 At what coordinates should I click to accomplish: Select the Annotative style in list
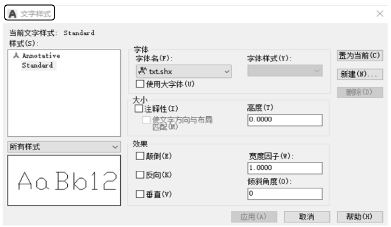(x=42, y=56)
